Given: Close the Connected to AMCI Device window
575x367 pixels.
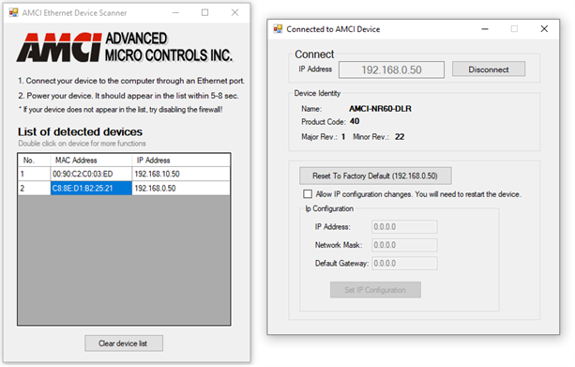Looking at the screenshot, I should pos(544,29).
